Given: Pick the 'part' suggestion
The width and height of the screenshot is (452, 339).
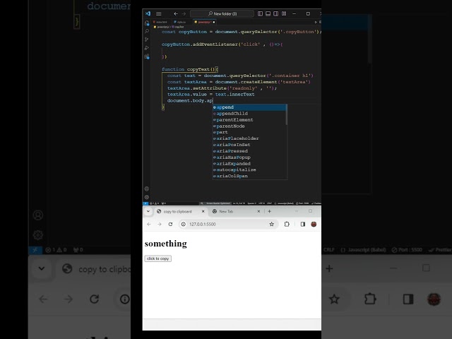Looking at the screenshot, I should (249, 132).
